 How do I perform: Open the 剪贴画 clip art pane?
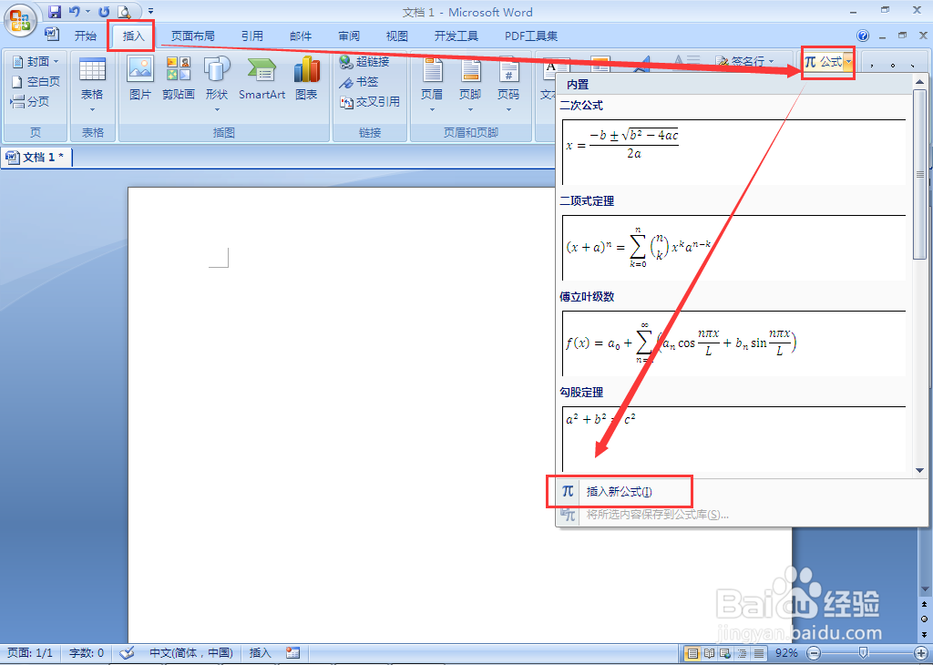(x=179, y=78)
